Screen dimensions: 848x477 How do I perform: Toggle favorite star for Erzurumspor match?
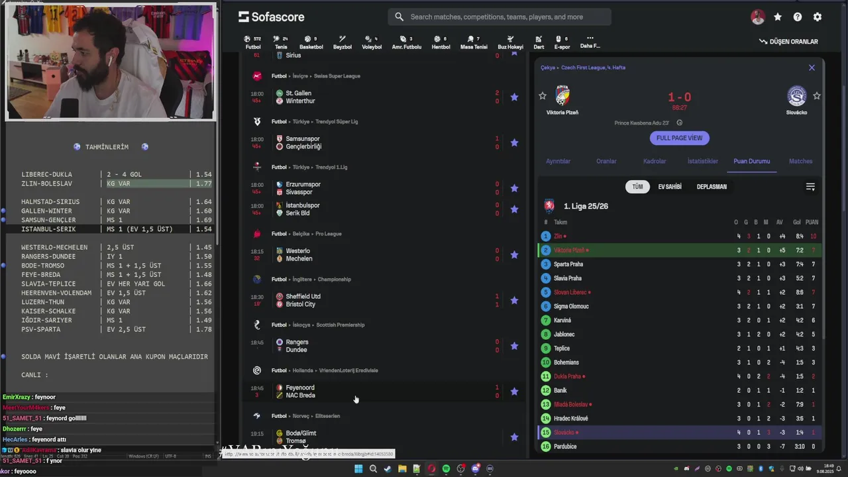(x=514, y=188)
